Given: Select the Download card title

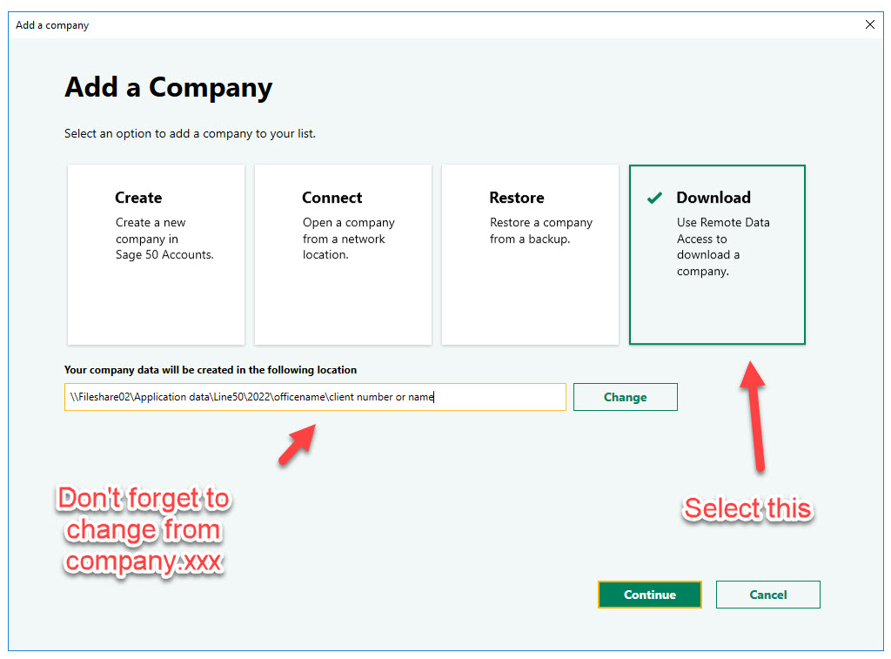Looking at the screenshot, I should point(713,198).
